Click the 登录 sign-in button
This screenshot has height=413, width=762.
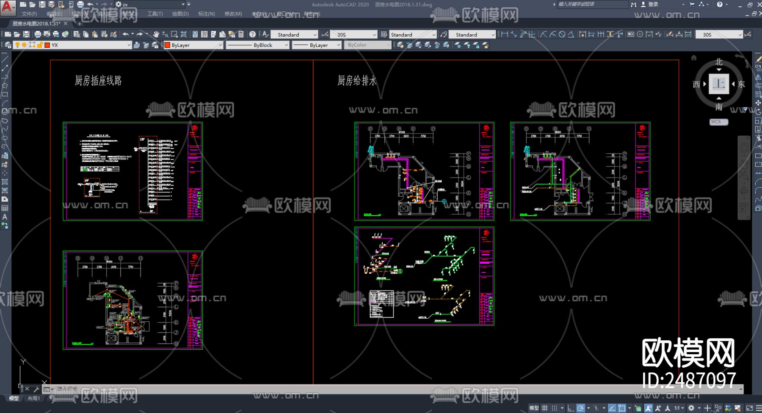650,4
